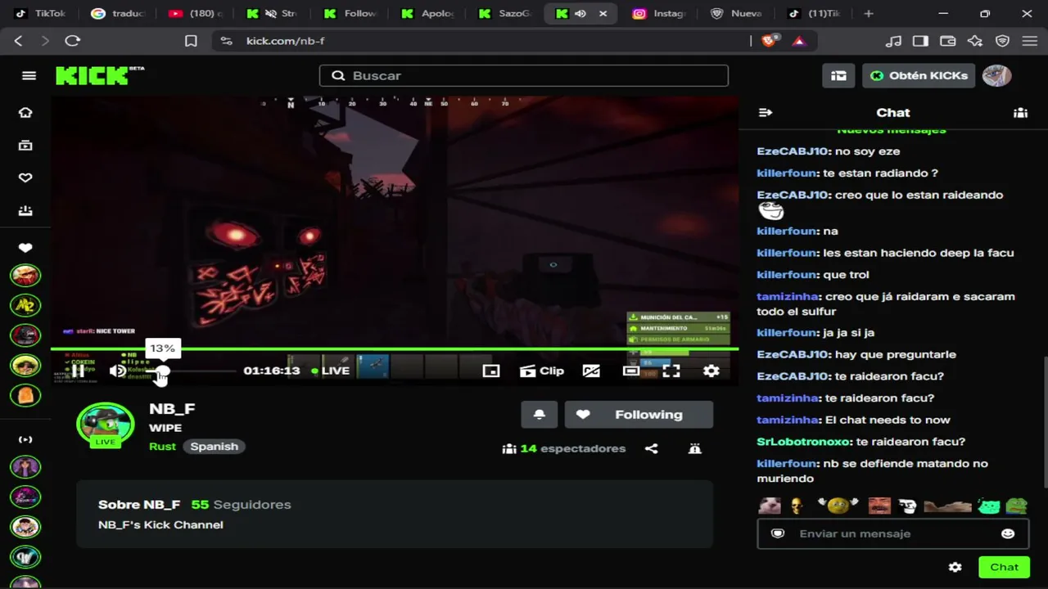Open the Following heart outline icon in sidebar
Image resolution: width=1048 pixels, height=589 pixels.
point(25,178)
